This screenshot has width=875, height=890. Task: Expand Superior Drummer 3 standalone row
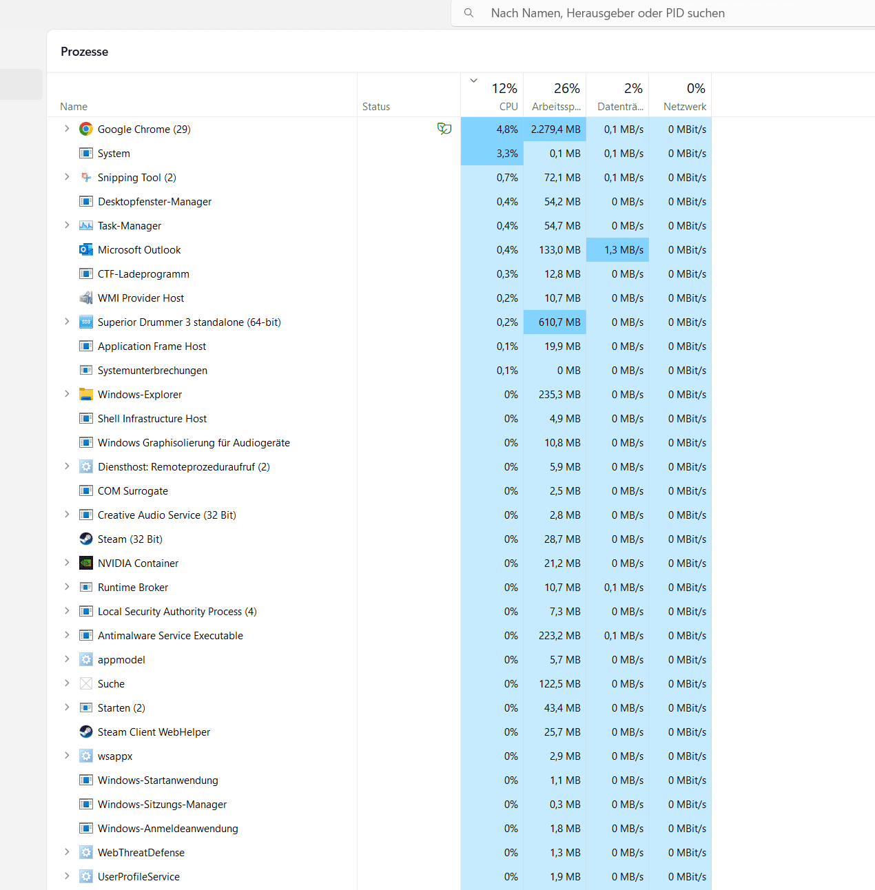click(67, 322)
